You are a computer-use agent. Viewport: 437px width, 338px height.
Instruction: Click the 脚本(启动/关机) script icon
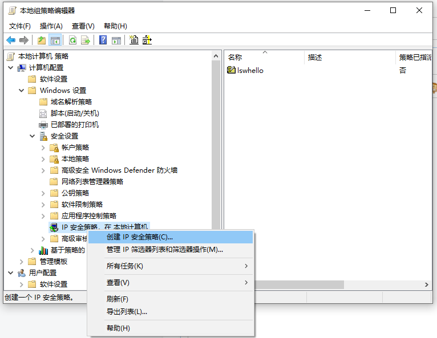(x=43, y=113)
